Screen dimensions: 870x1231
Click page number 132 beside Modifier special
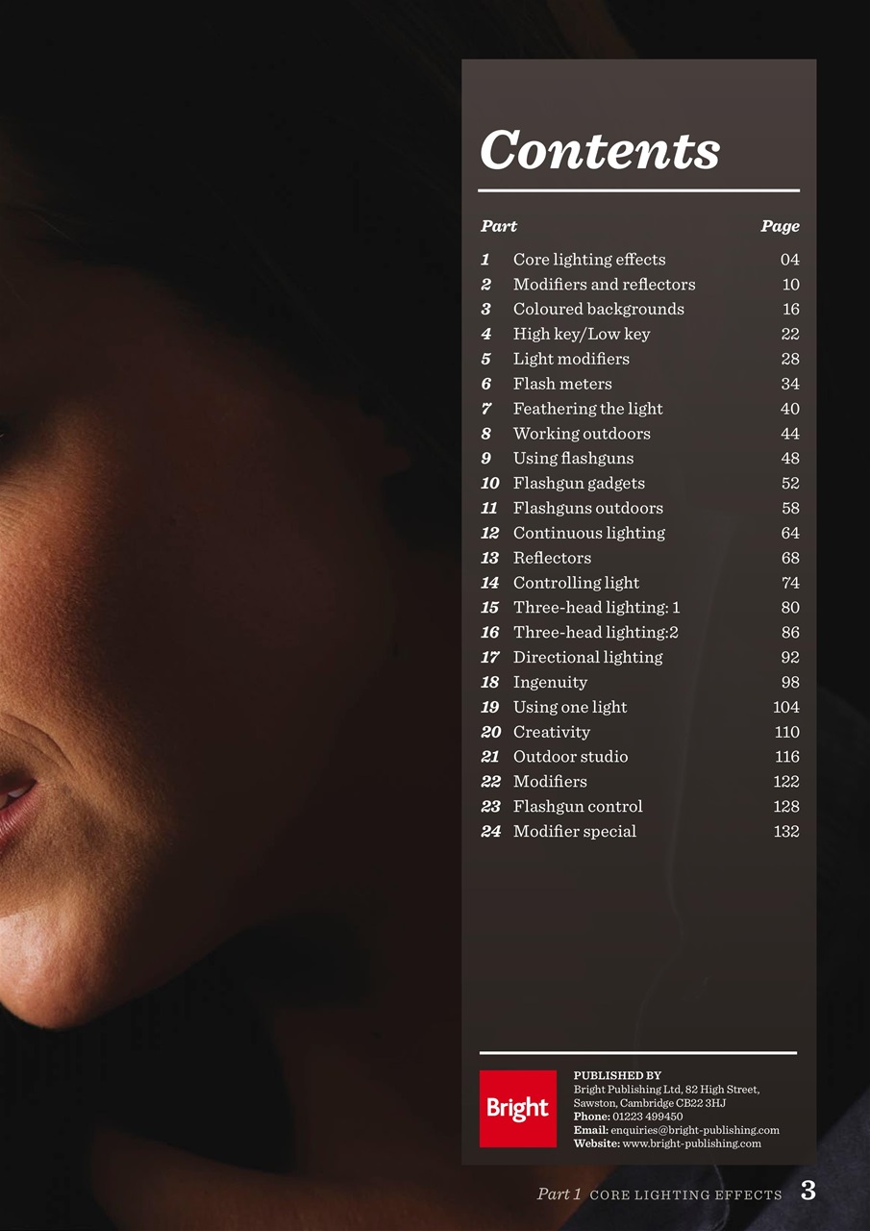click(785, 831)
